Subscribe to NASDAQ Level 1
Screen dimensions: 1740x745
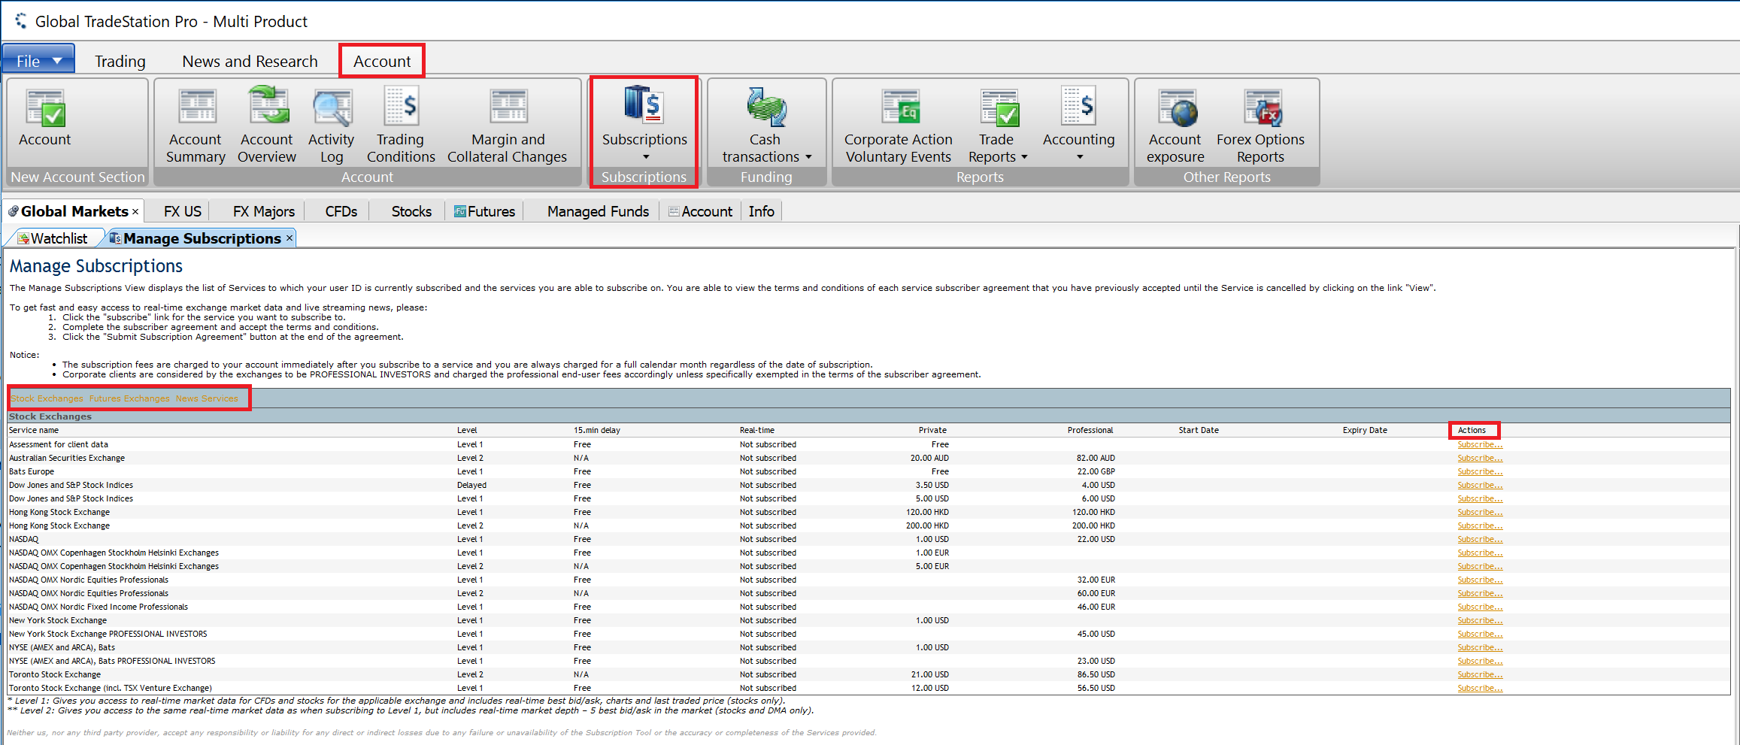(1480, 539)
